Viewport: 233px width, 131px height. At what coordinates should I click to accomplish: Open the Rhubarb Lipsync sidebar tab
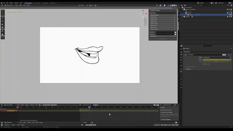tap(178, 26)
